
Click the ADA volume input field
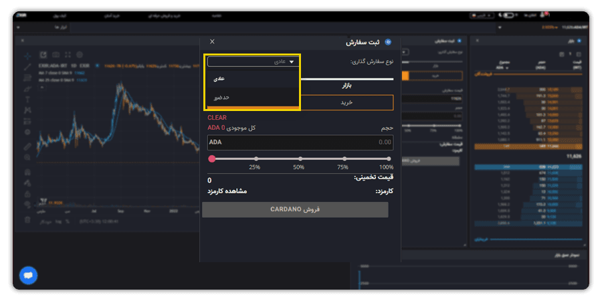[300, 142]
